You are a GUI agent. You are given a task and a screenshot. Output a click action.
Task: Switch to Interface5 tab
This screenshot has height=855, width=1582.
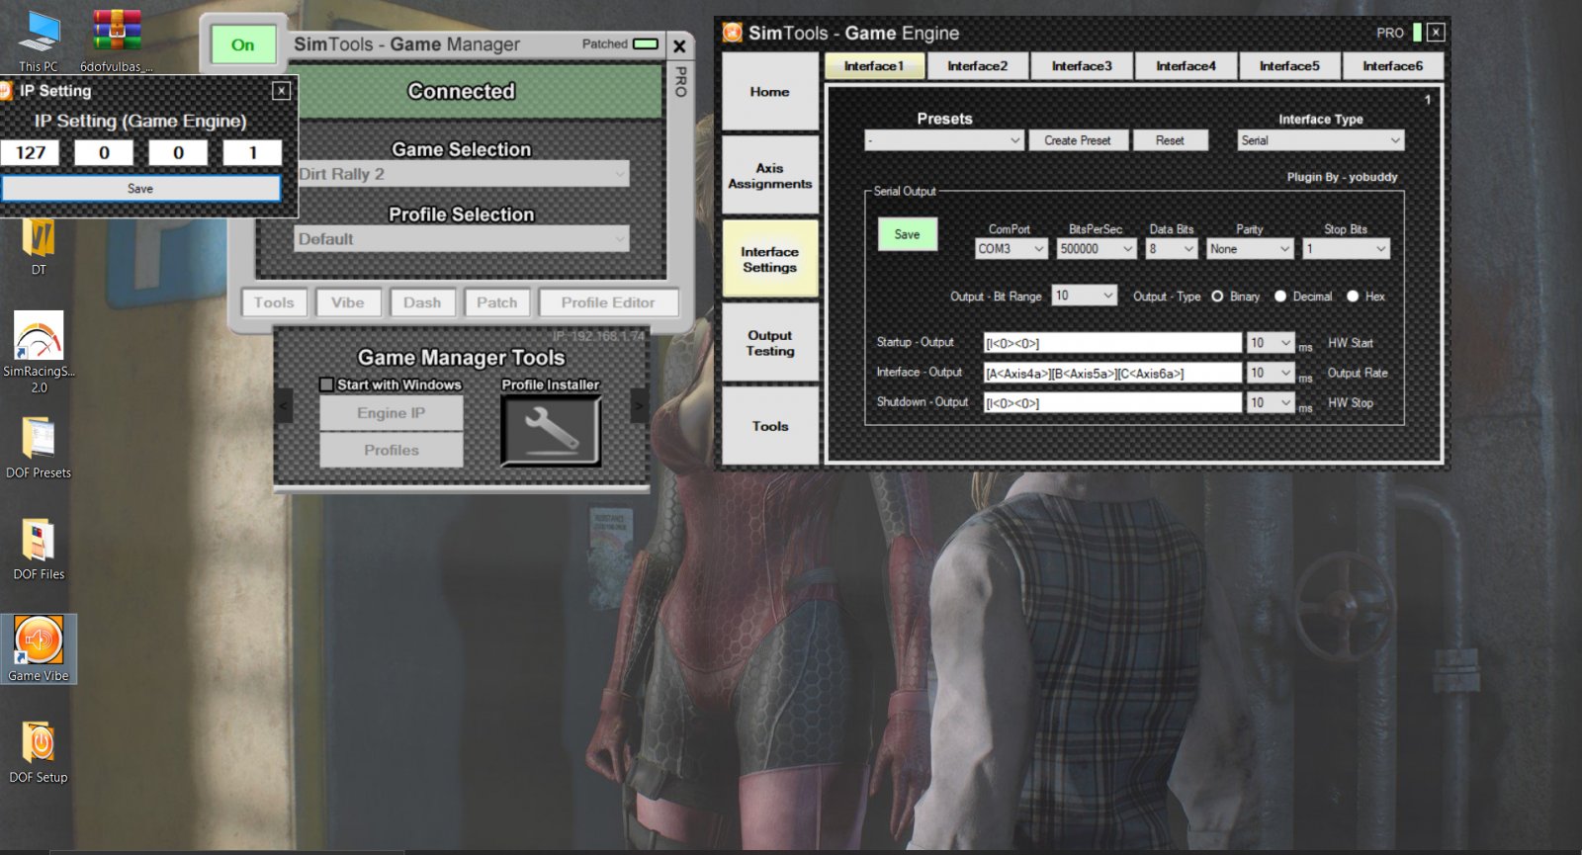(1289, 66)
